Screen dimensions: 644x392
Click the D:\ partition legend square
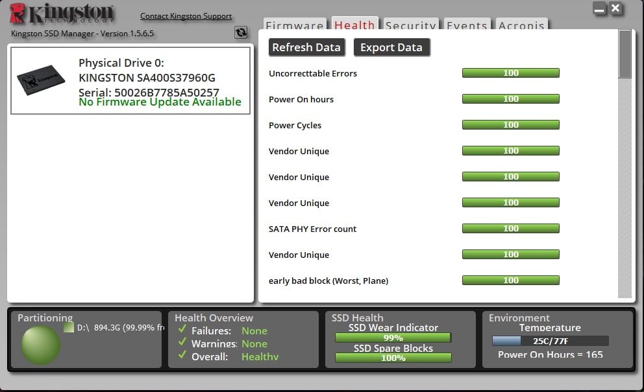coord(69,327)
